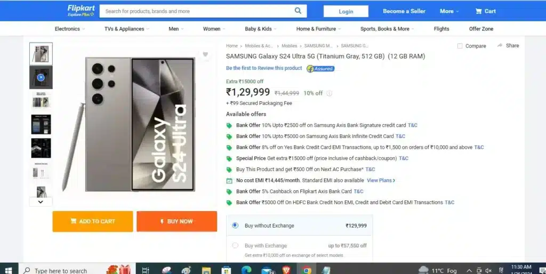Image resolution: width=546 pixels, height=274 pixels.
Task: Select Buy without Exchange option
Action: point(235,225)
